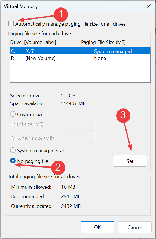Click the Virtual Memory title bar text
The width and height of the screenshot is (156, 239).
(x=21, y=6)
